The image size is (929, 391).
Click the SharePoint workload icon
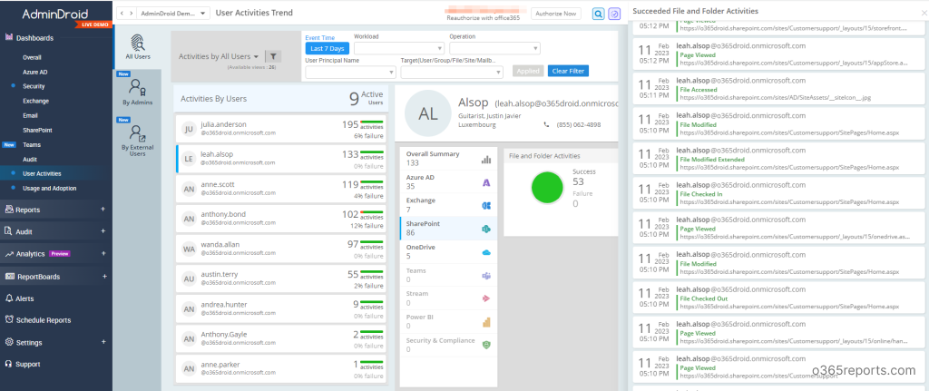pos(486,229)
